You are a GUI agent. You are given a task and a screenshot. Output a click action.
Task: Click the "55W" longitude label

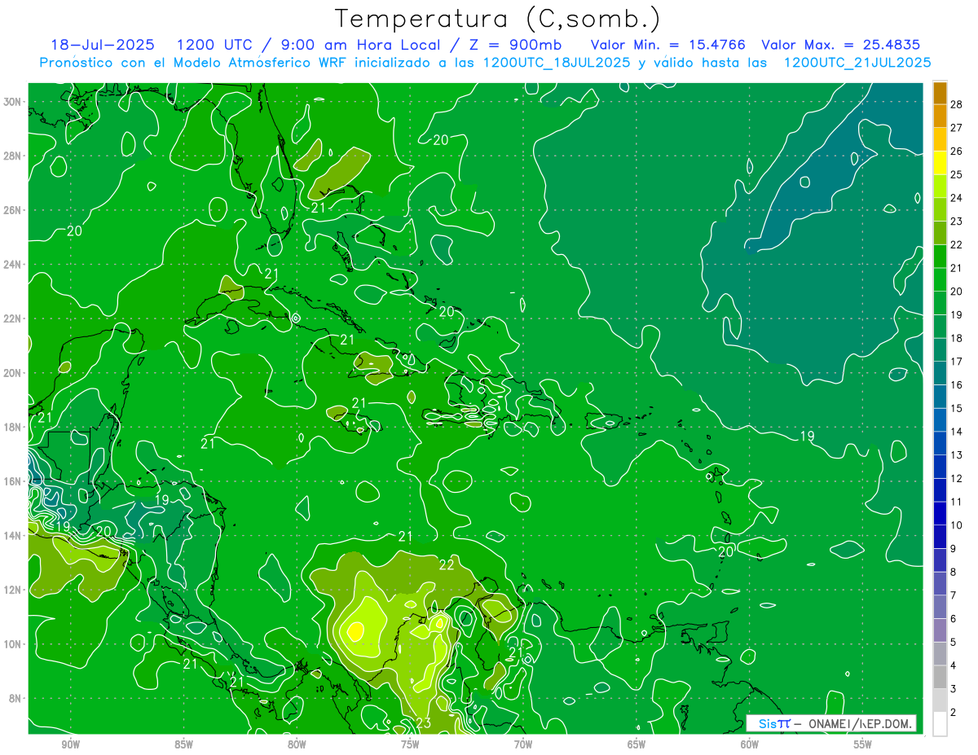point(863,744)
